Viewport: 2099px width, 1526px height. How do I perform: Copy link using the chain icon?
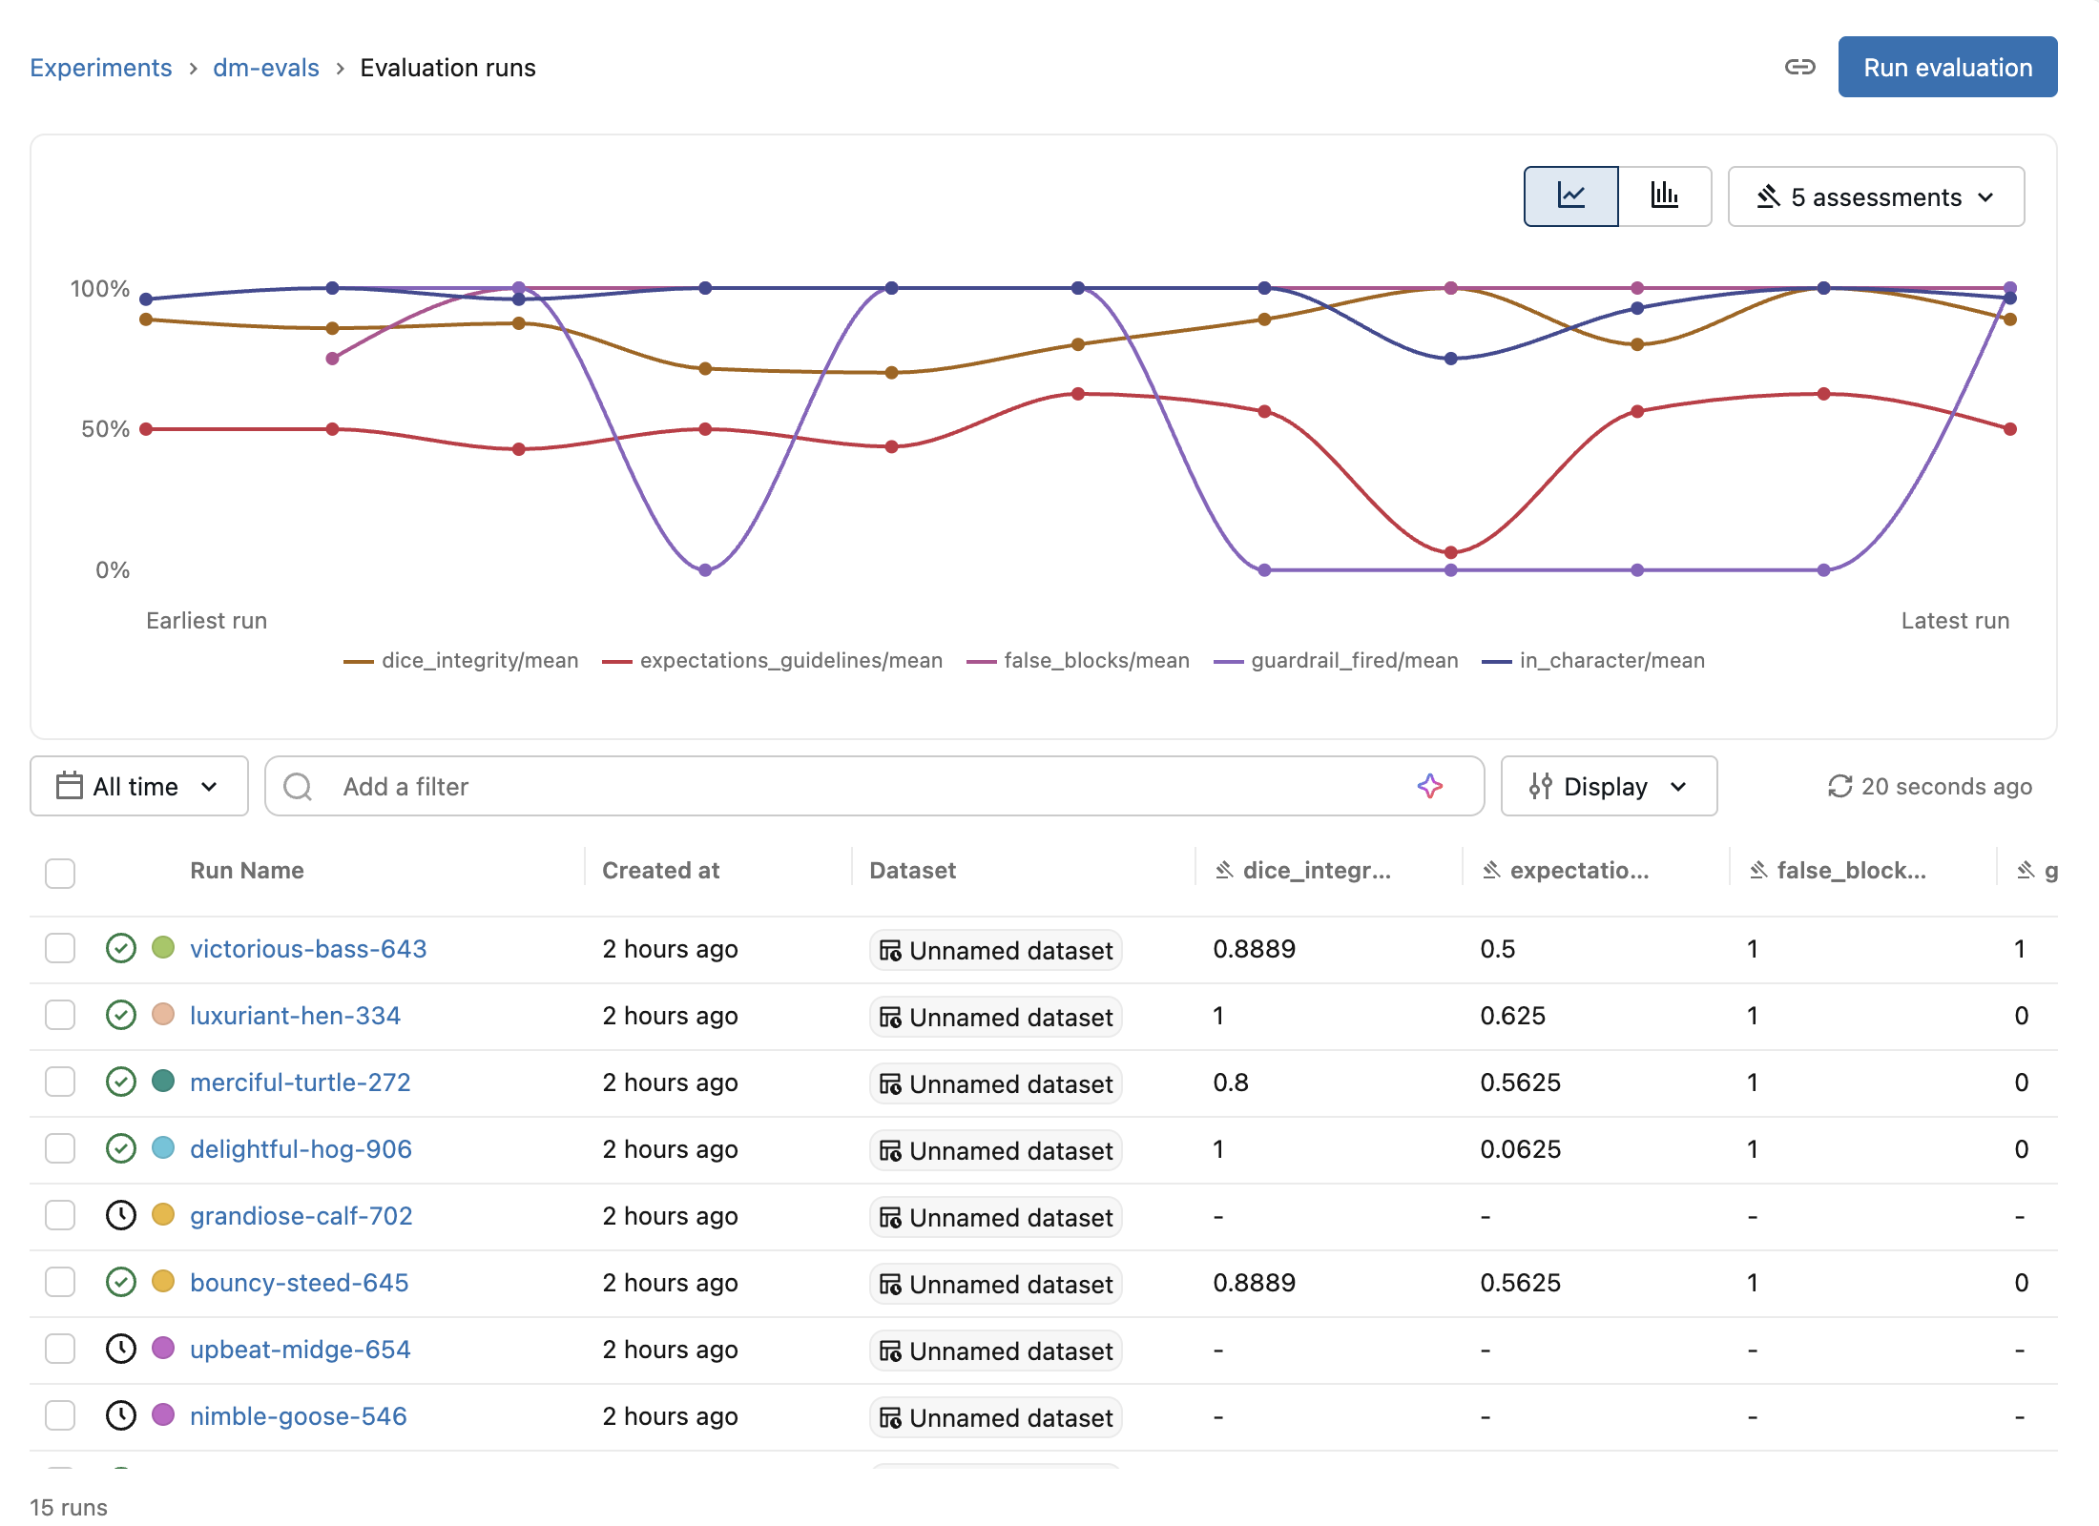(x=1799, y=67)
